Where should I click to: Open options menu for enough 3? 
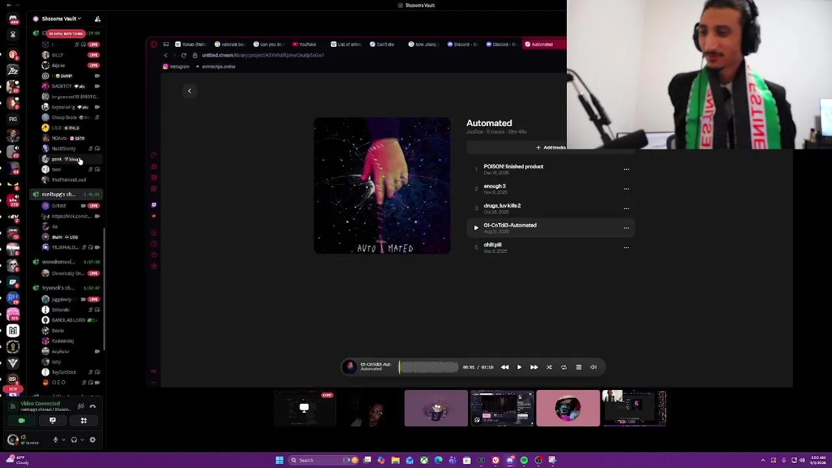coord(627,189)
